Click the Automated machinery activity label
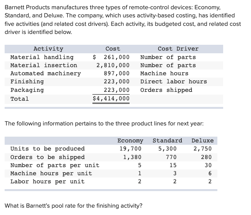This screenshot has width=251, height=215. coord(46,73)
